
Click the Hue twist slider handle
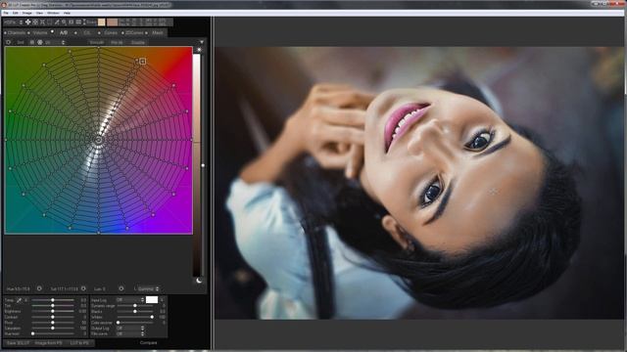coord(32,333)
